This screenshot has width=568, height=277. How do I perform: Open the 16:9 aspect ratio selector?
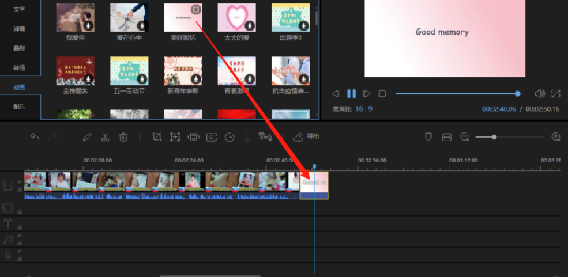click(x=363, y=109)
